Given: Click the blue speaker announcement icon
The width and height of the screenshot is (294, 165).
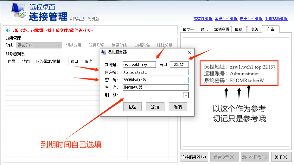Looking at the screenshot, I should tap(8, 30).
